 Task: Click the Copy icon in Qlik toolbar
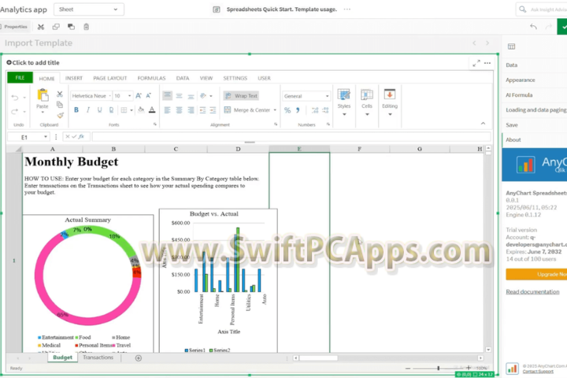pyautogui.click(x=56, y=27)
